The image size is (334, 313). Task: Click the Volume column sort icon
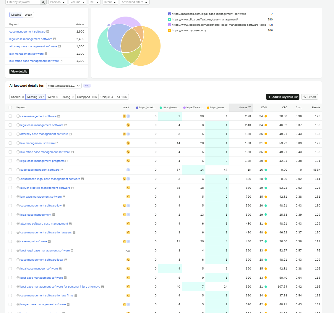click(249, 107)
